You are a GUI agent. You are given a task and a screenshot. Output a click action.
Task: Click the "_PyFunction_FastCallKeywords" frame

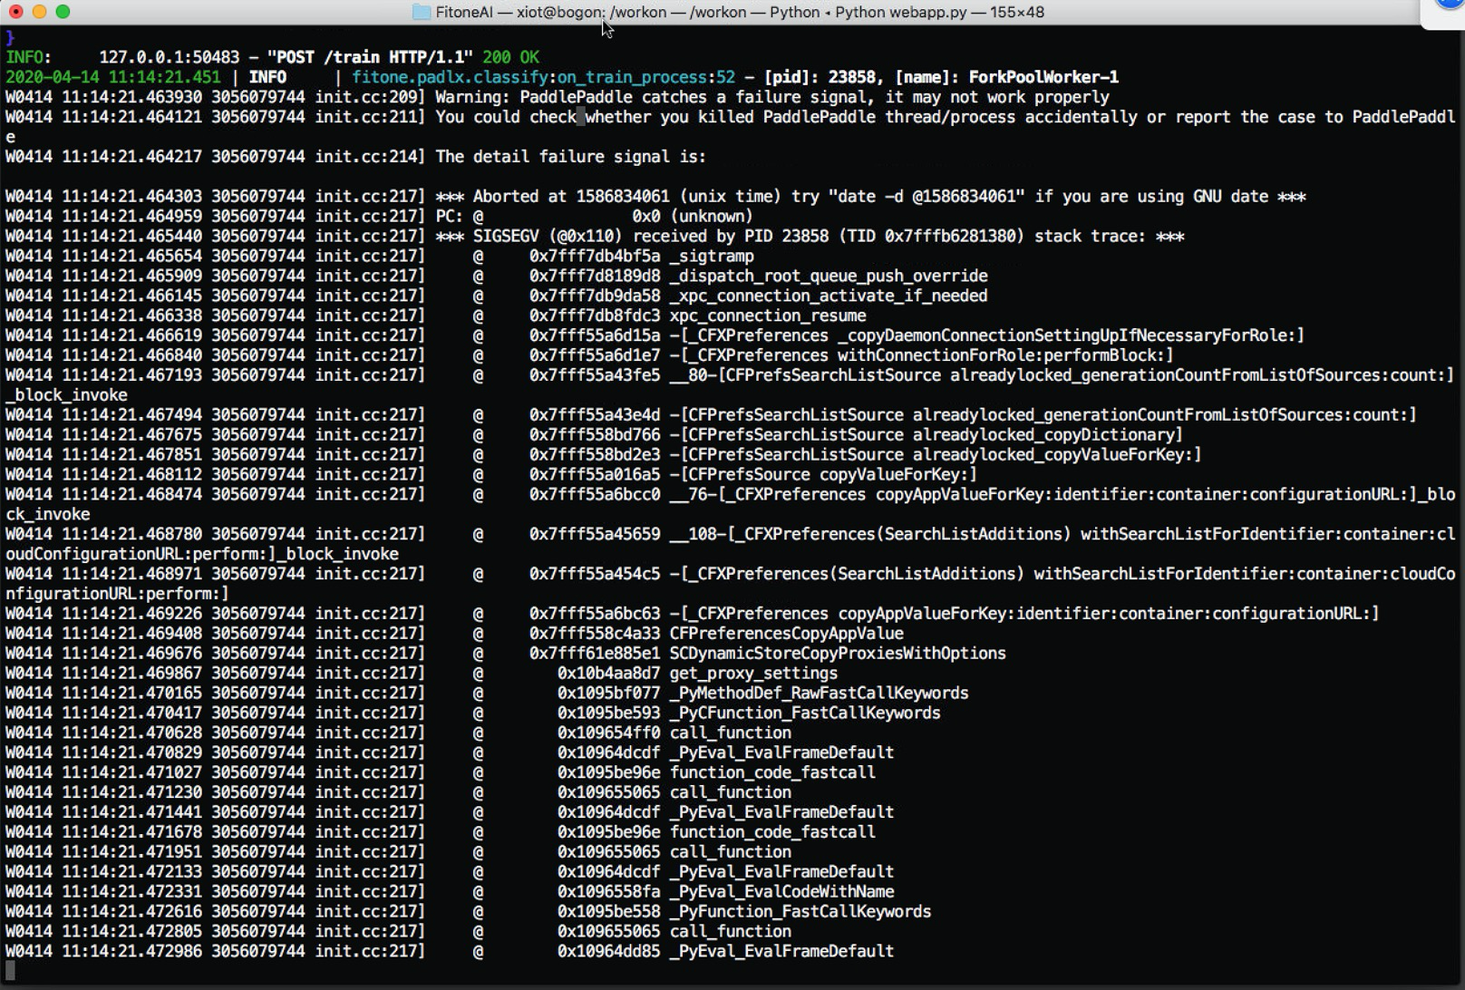pos(800,912)
